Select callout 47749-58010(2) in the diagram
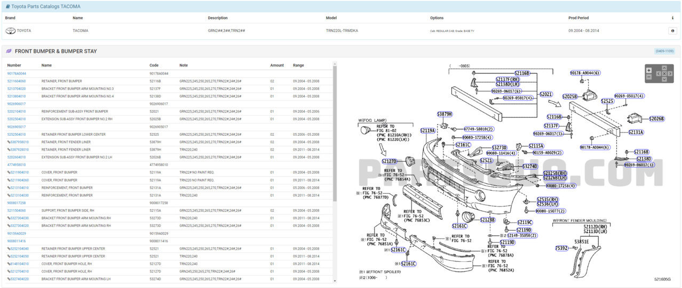 (479, 129)
